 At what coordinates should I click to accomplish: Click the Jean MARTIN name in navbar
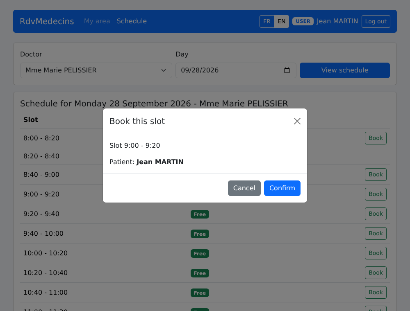337,21
